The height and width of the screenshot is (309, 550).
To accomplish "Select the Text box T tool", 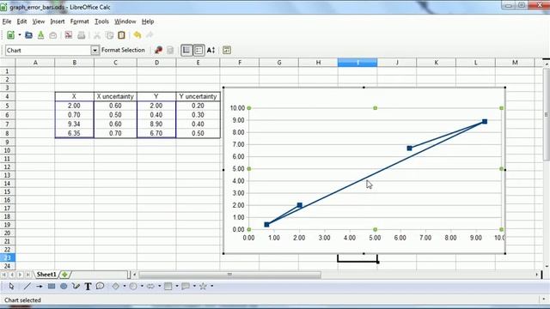I will [x=88, y=286].
